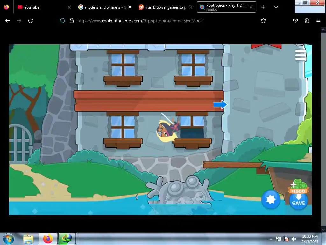The height and width of the screenshot is (245, 326).
Task: Close the Fun browser games tab
Action: pos(190,7)
